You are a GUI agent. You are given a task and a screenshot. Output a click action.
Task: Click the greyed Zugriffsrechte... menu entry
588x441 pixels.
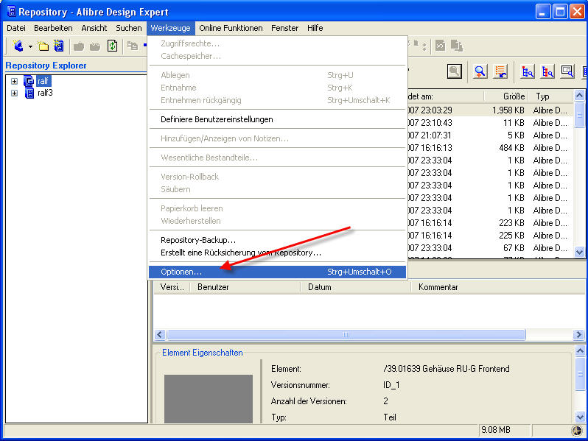tap(278, 43)
